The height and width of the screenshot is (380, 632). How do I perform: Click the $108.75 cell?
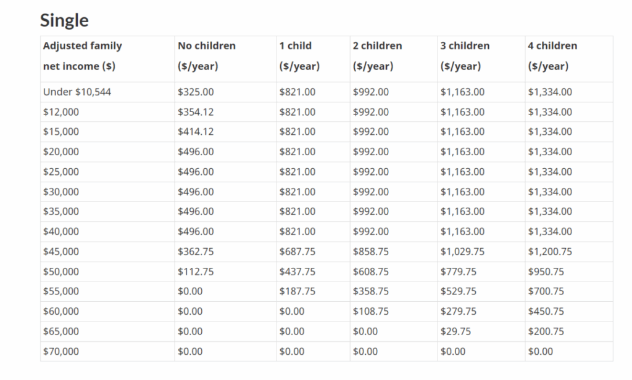click(x=371, y=311)
